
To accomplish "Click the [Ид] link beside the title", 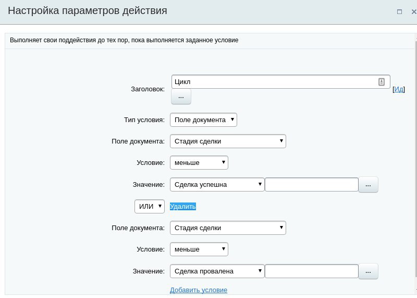I will 398,89.
